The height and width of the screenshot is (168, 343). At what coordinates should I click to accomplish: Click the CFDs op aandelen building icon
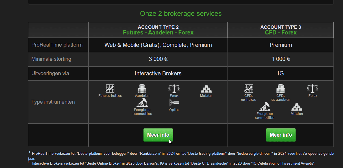click(281, 89)
